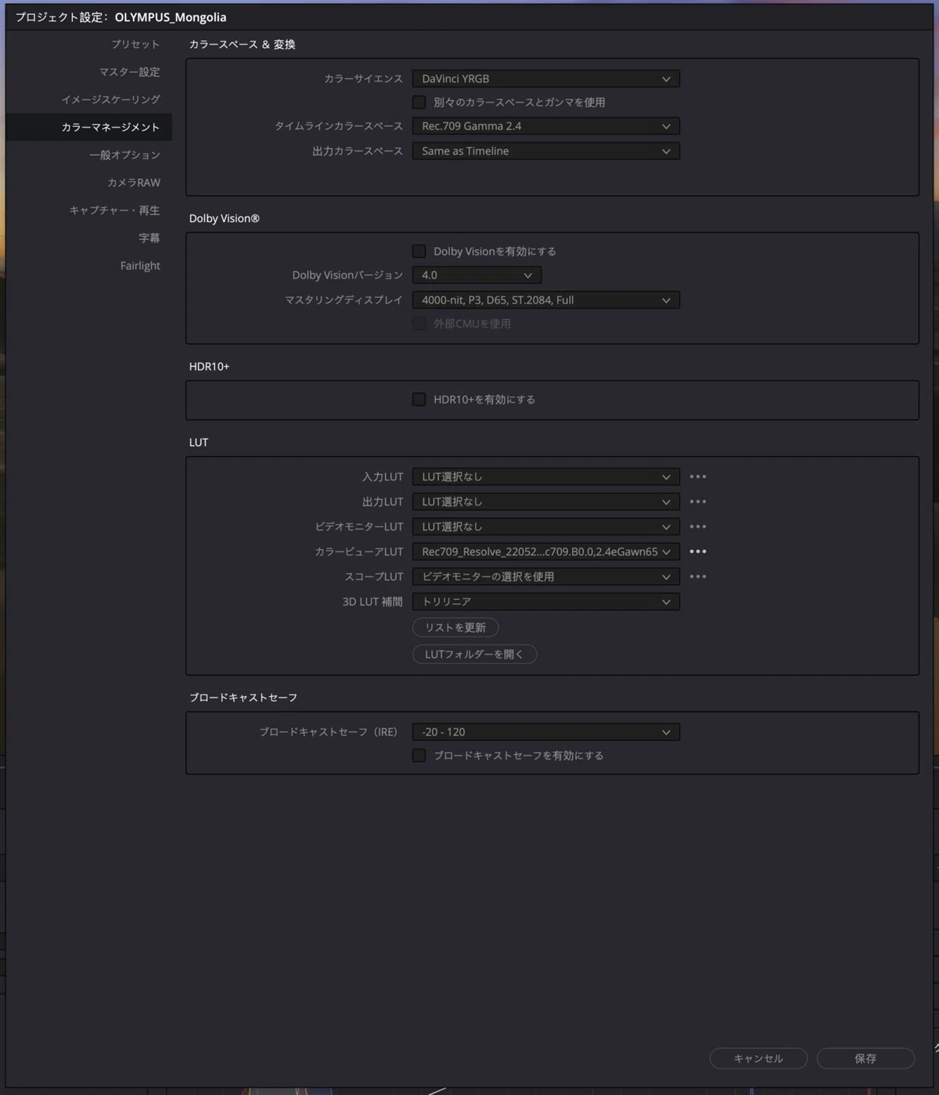Select マスター設定 in settings sidebar

coord(129,72)
